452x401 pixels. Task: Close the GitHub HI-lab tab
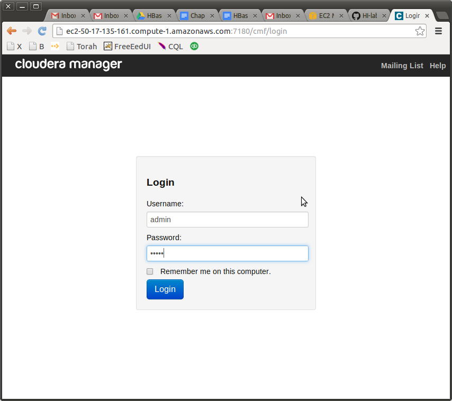pyautogui.click(x=384, y=16)
